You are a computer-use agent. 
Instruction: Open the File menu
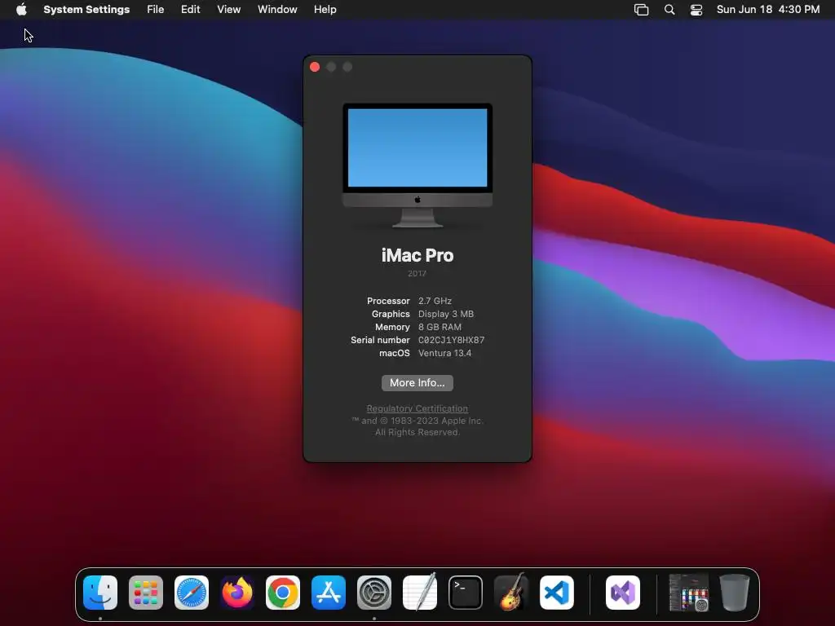[x=156, y=10]
